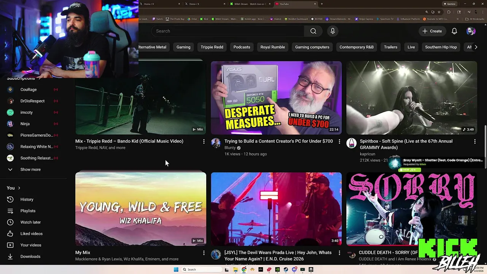Screen dimensions: 487x274
Task: Select the Live filter chip
Action: point(411,47)
